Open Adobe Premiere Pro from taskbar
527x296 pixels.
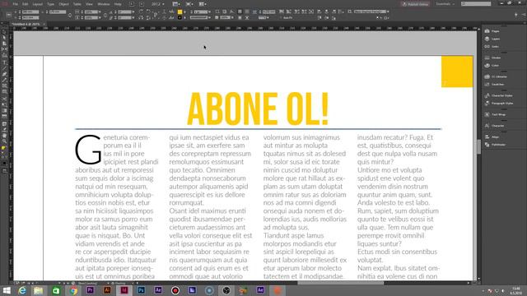(x=90, y=290)
